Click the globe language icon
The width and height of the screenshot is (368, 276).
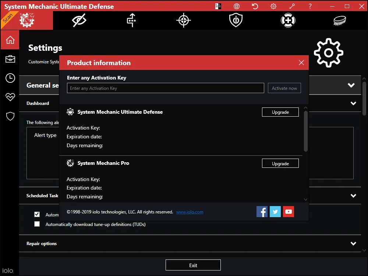[x=237, y=6]
